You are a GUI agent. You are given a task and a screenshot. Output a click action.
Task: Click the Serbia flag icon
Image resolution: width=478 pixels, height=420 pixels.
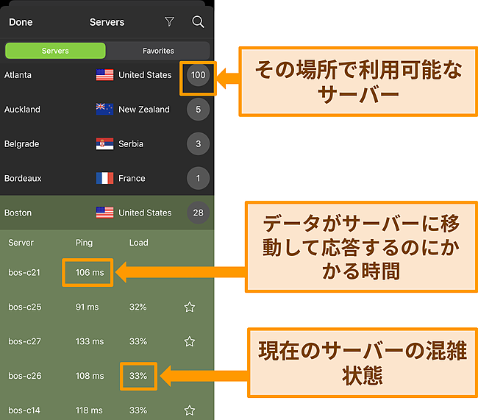click(104, 143)
